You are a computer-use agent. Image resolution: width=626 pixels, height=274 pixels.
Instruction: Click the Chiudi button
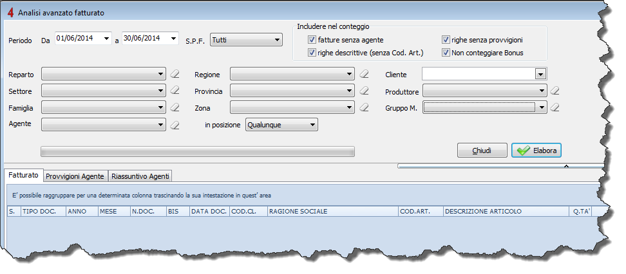coord(482,151)
